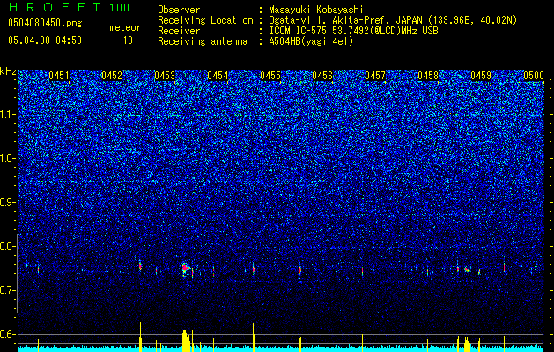Click the HROFFT 1.0.0 title text
Viewport: 554px width, 352px height.
pos(69,7)
